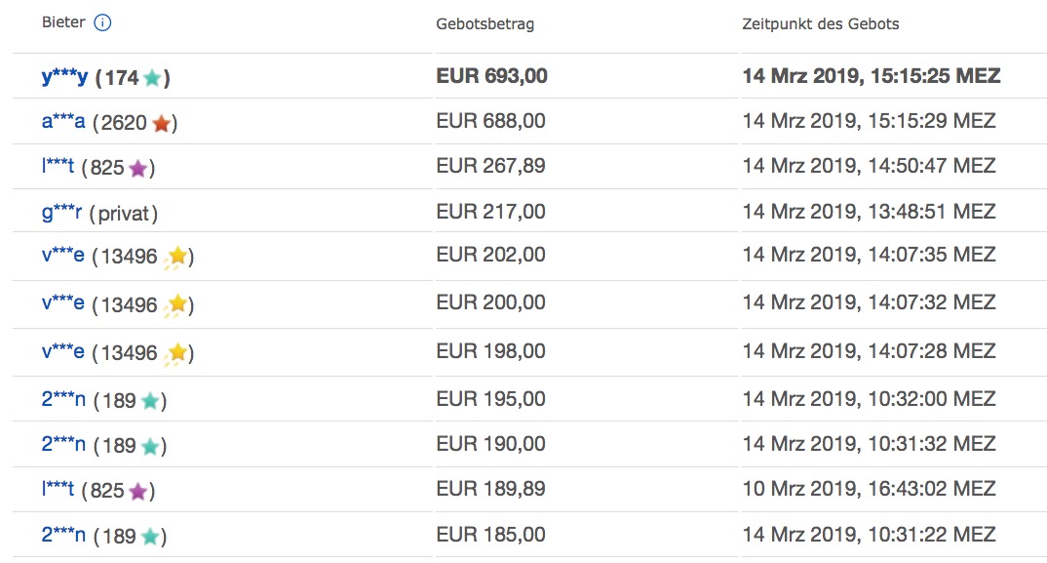The width and height of the screenshot is (1047, 563).
Task: Click the Gebotsbetrag column header
Action: click(x=485, y=24)
